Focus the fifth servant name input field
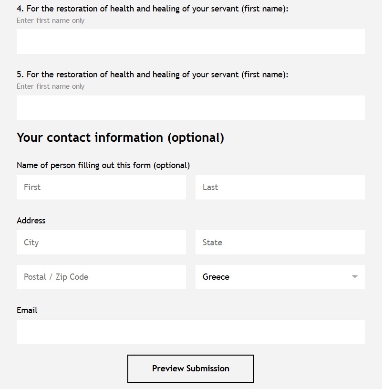Viewport: 382px width, 389px height. [x=191, y=107]
